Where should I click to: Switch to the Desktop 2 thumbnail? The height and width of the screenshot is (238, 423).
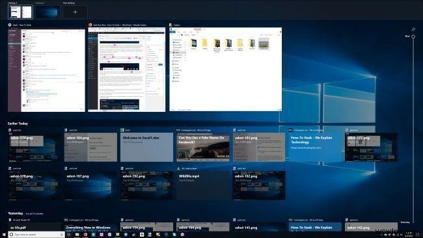(x=48, y=12)
